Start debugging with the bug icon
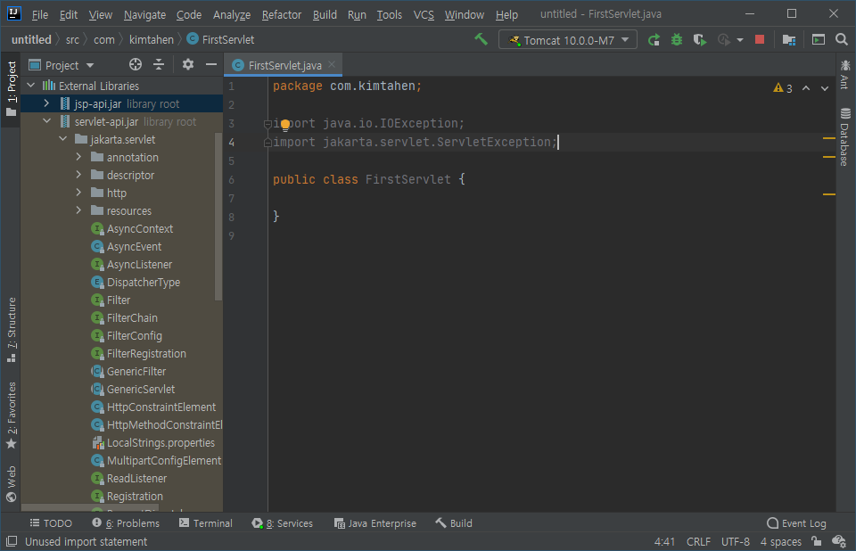The height and width of the screenshot is (551, 856). coord(677,40)
